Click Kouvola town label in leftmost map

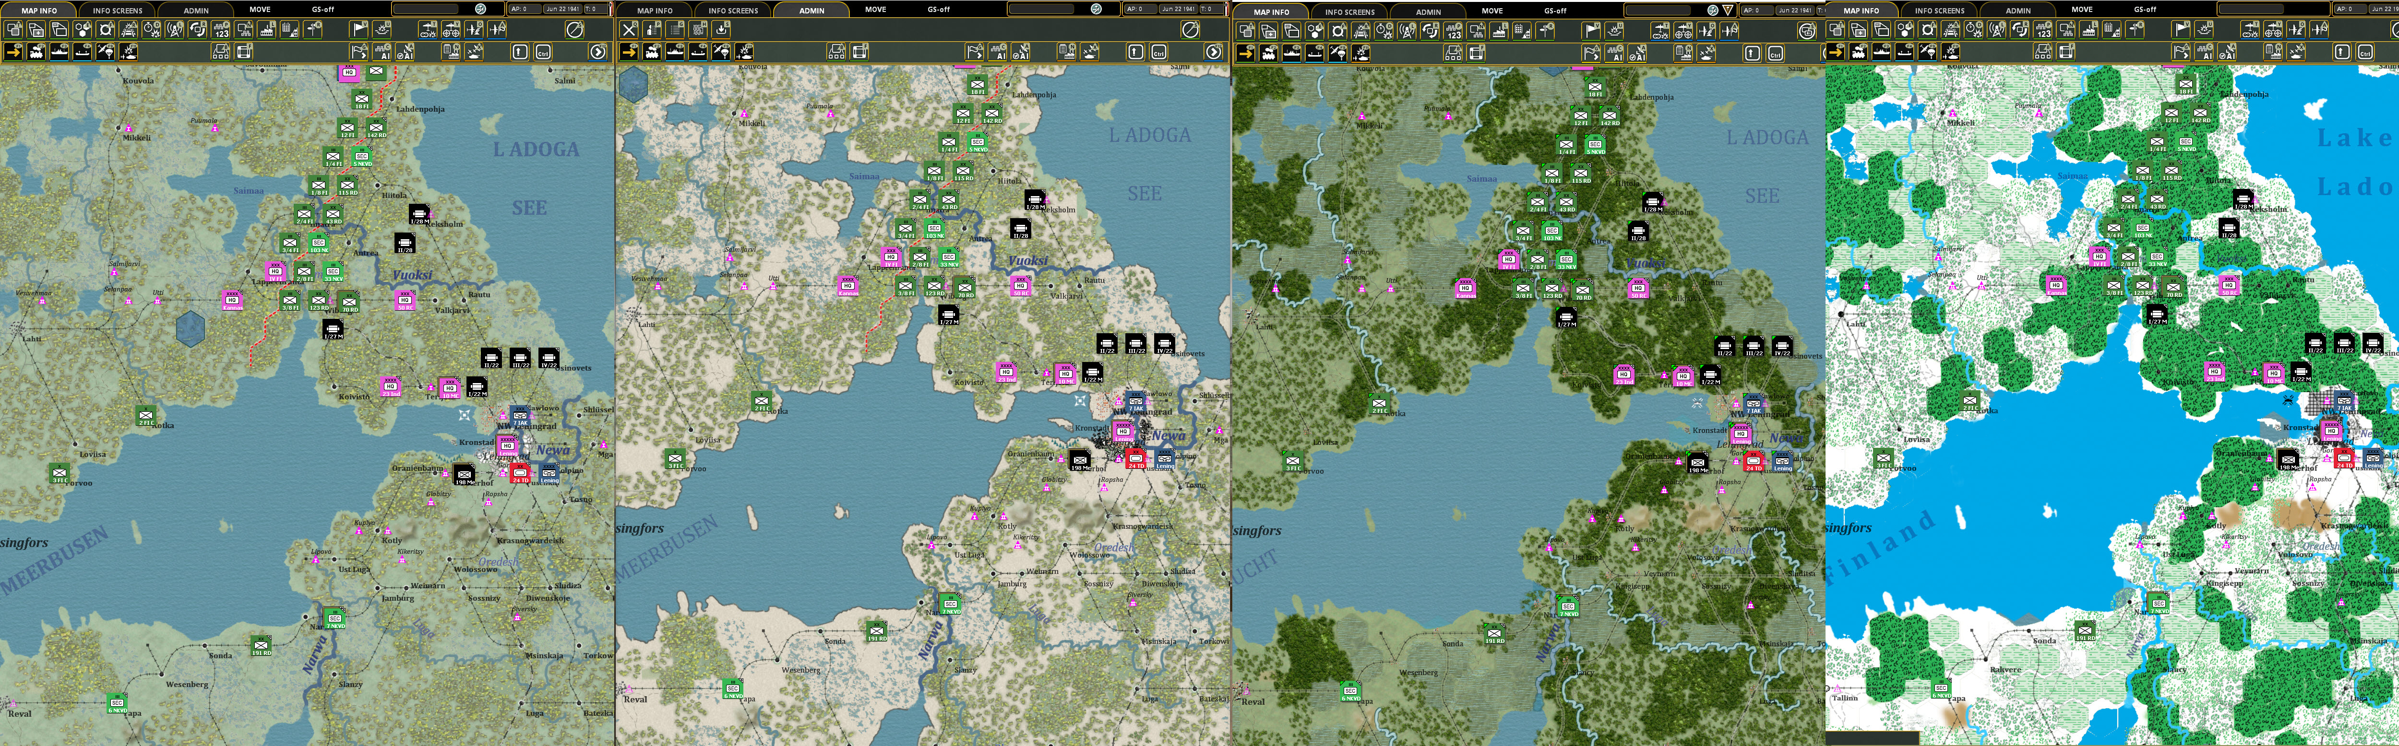[138, 81]
